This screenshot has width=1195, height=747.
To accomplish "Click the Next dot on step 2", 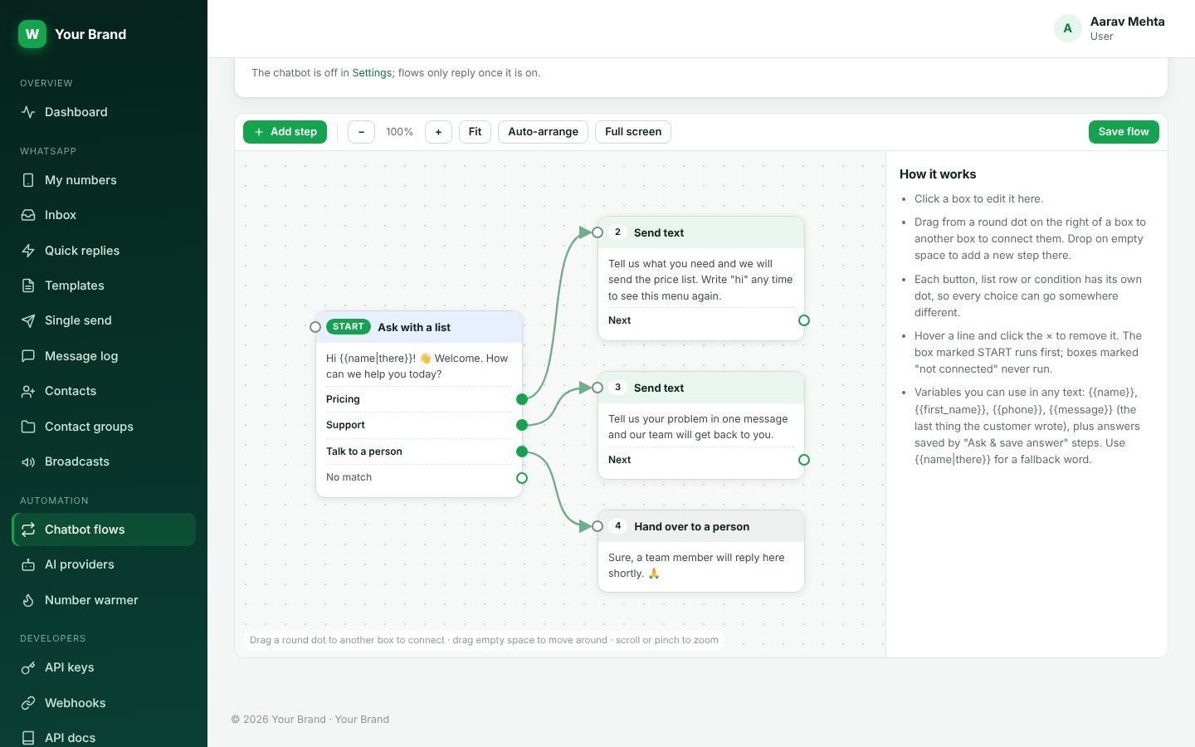I will tap(804, 320).
